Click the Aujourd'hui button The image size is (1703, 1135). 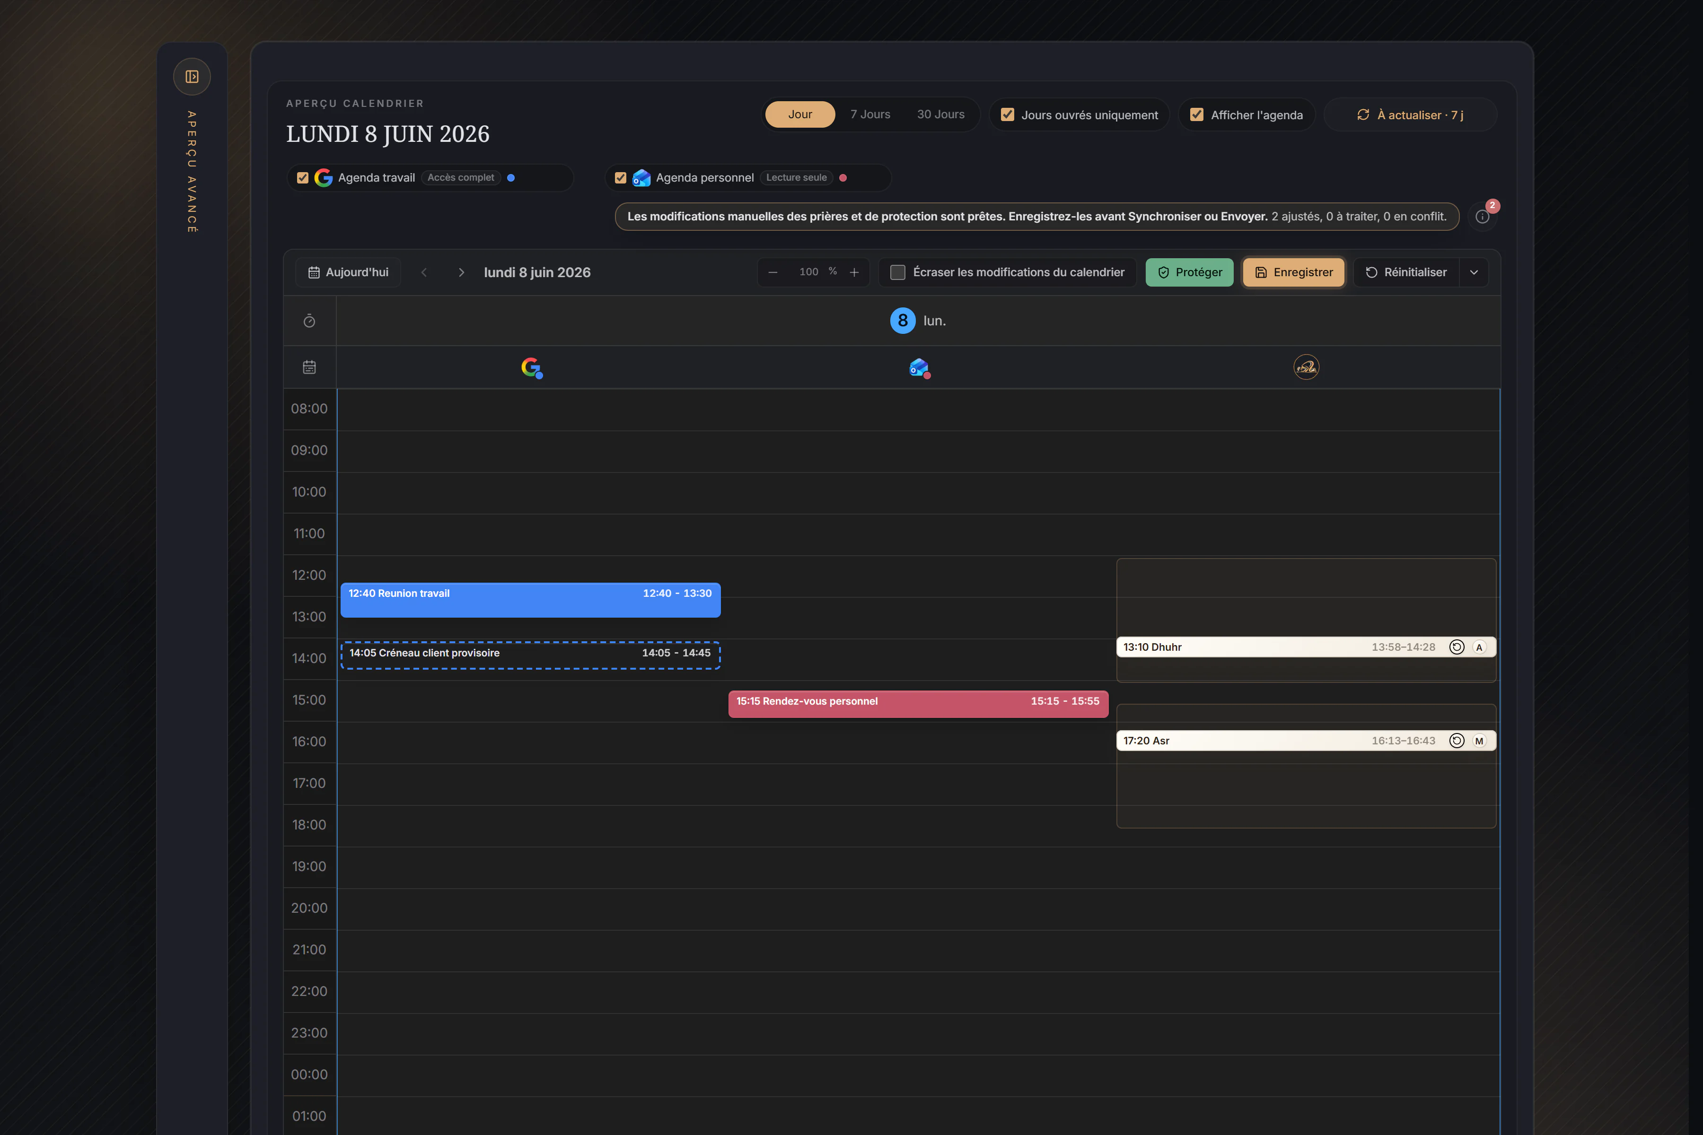(348, 272)
